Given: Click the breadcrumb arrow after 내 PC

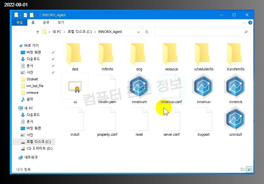Looking at the screenshot, I should click(64, 32).
